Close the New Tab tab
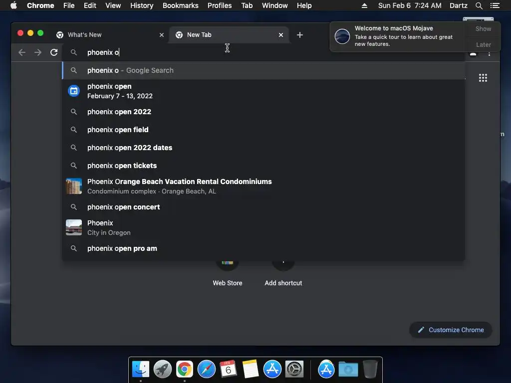 coord(281,35)
